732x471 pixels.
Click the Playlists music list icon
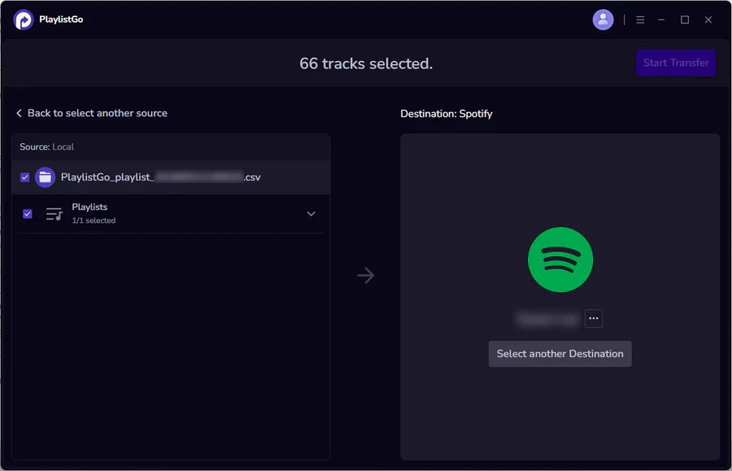pos(54,214)
